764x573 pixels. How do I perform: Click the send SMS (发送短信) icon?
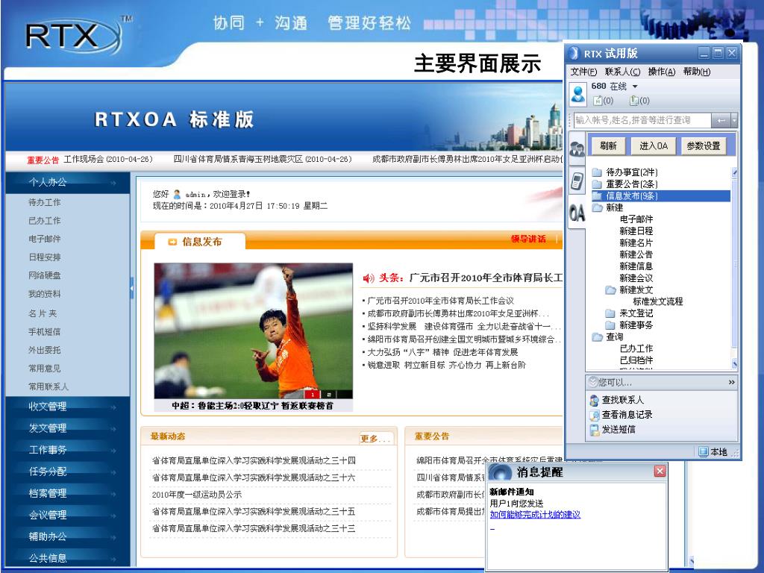tap(595, 430)
